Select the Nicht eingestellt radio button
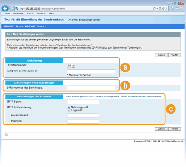Viewport: 186px width, 167px height. tap(69, 108)
